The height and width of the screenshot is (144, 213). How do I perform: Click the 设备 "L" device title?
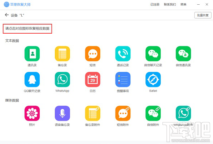point(17,15)
